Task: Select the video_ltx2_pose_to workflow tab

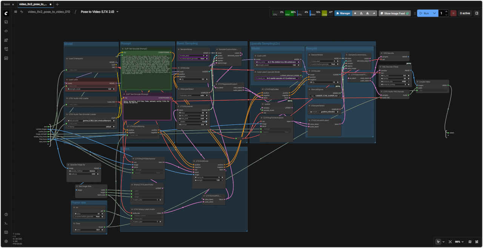Action: point(32,4)
